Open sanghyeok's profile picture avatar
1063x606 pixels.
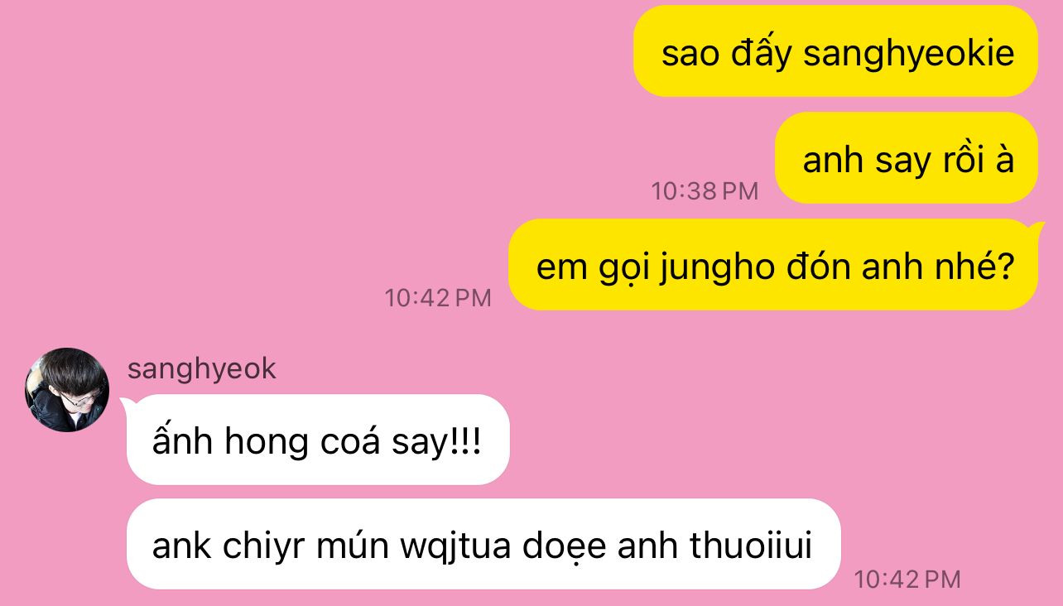pyautogui.click(x=67, y=390)
